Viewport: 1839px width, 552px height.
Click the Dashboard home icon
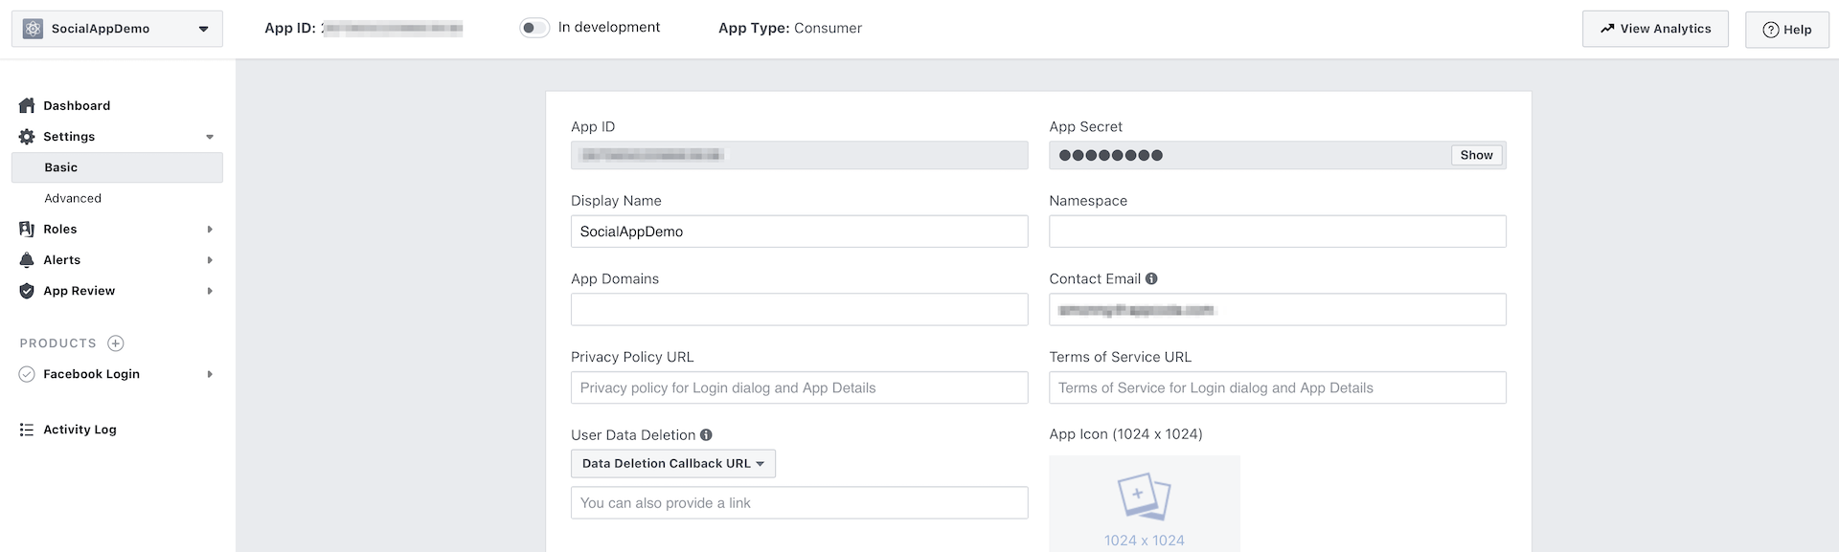coord(27,105)
